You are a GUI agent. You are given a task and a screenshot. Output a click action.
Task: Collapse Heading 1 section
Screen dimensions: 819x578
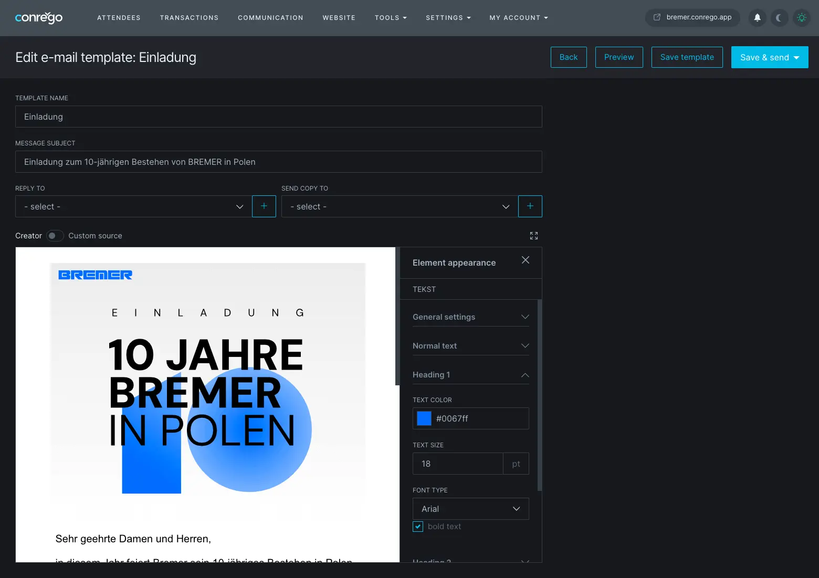point(471,375)
